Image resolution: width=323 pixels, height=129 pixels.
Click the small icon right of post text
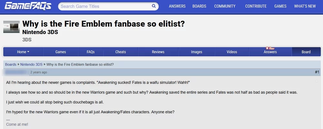pyautogui.click(x=316, y=81)
